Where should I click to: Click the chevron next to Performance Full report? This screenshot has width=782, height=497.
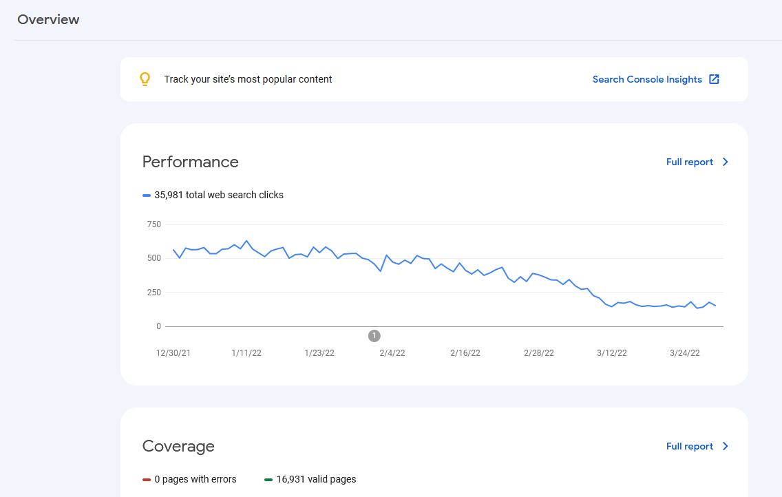point(725,162)
